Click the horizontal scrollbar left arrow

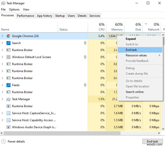click(1, 133)
